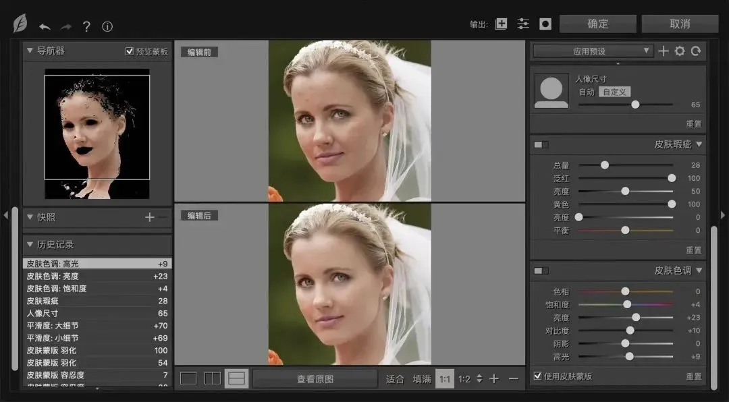Toggle the 皮肤色调 section switch

click(541, 270)
